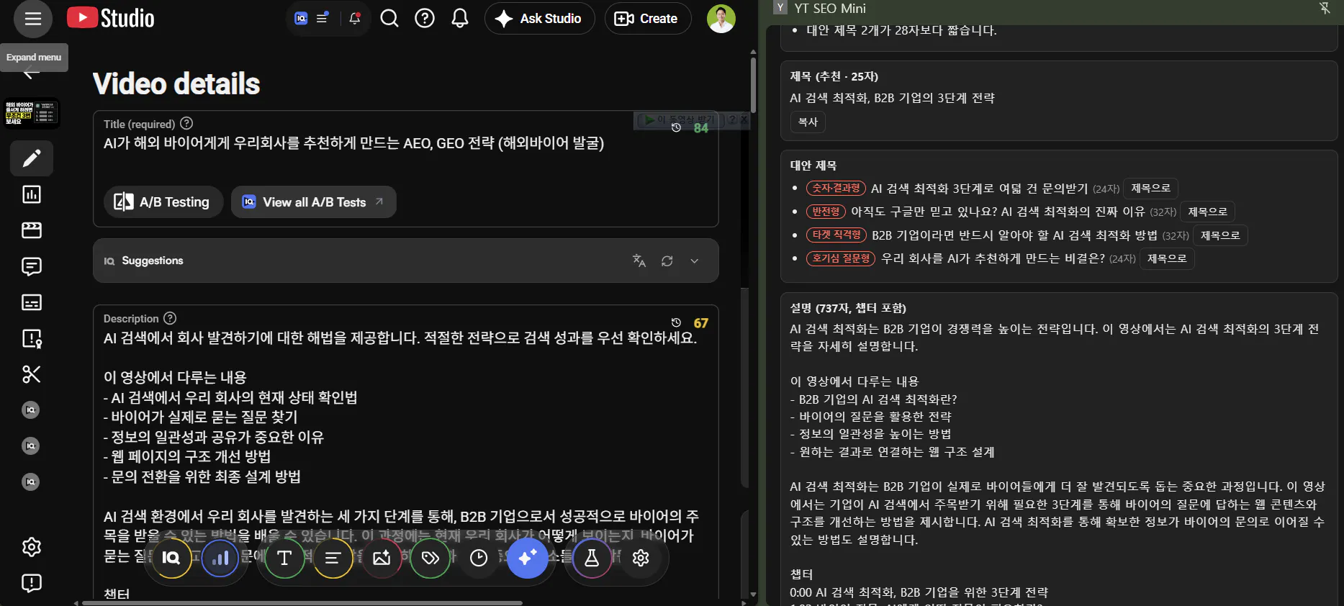Open the YouTube Studio hamburger menu

click(33, 19)
